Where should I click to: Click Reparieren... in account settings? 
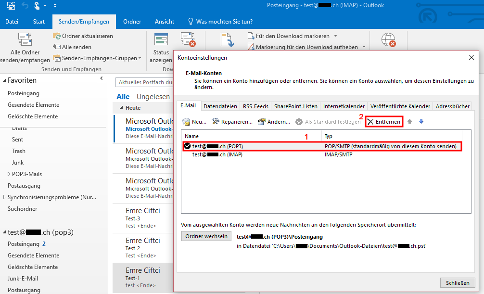click(x=232, y=122)
